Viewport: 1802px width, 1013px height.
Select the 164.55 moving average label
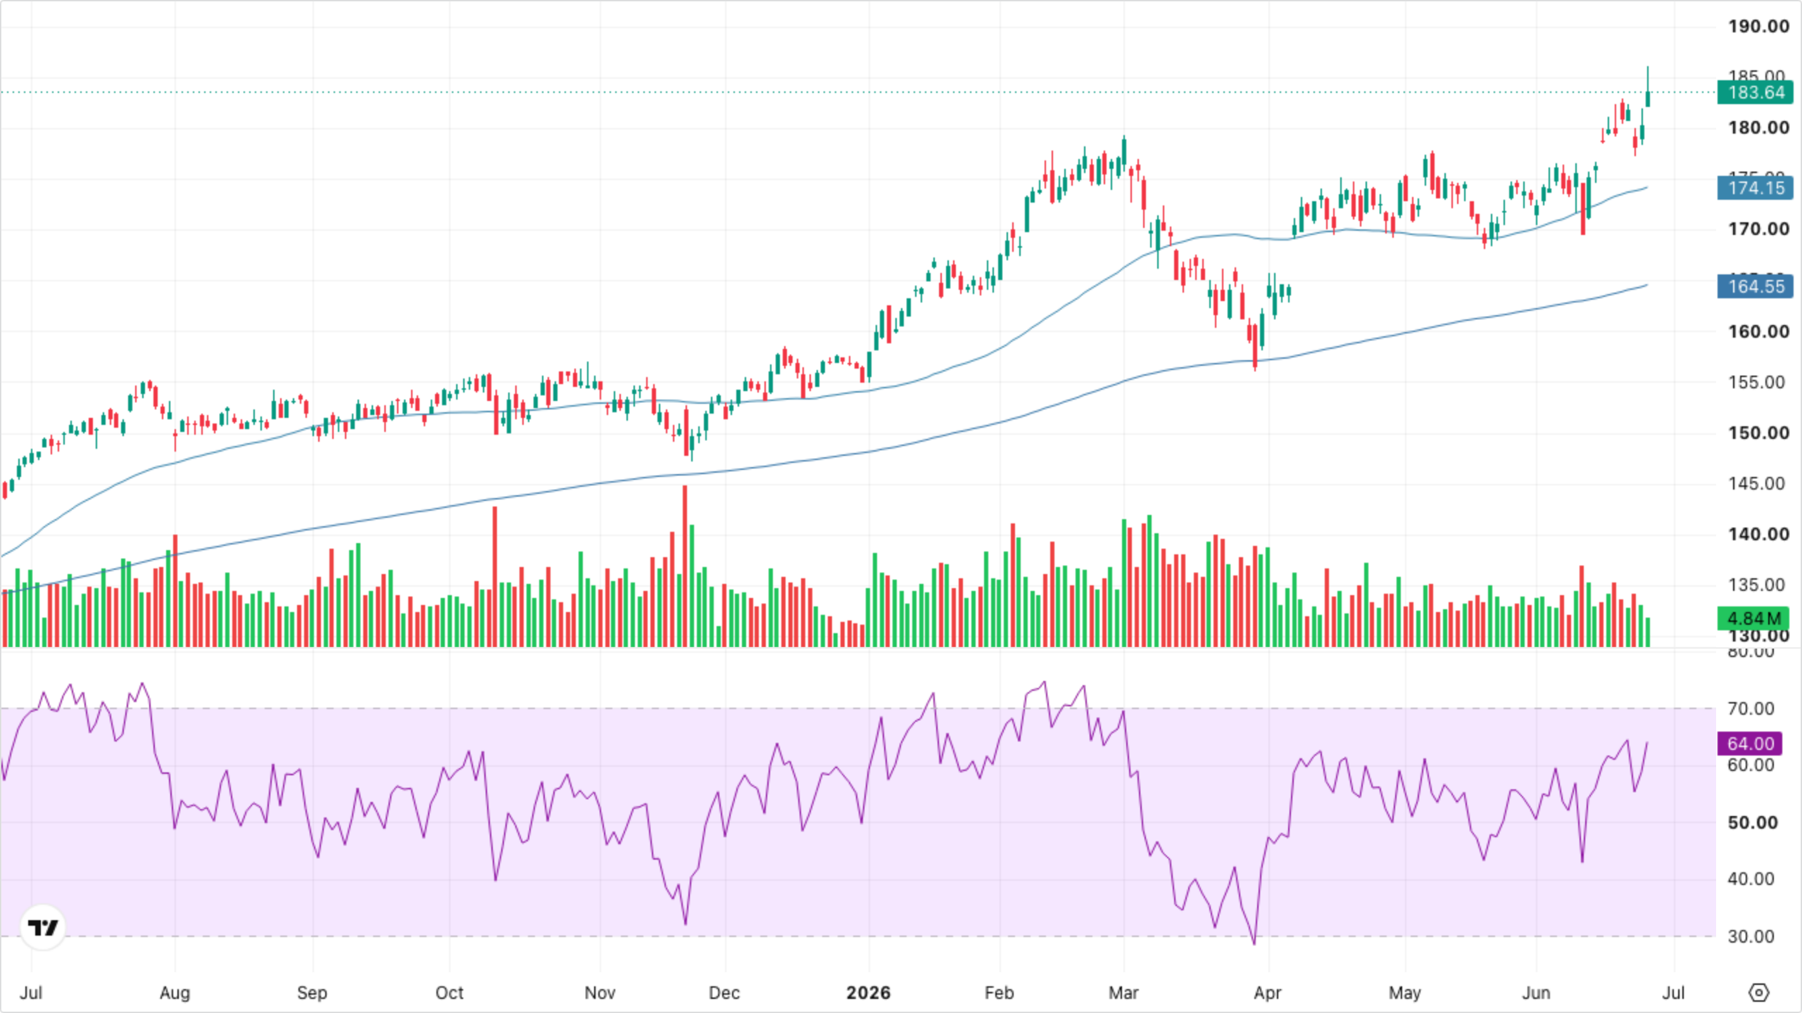click(x=1756, y=286)
